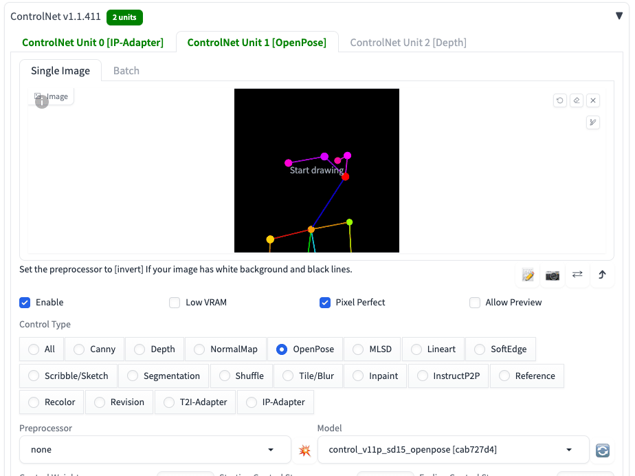Click the eraser clear icon on canvas
This screenshot has height=476, width=635.
[x=577, y=100]
